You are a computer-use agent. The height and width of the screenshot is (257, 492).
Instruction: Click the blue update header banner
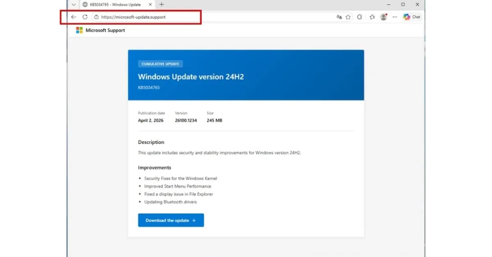[246, 75]
